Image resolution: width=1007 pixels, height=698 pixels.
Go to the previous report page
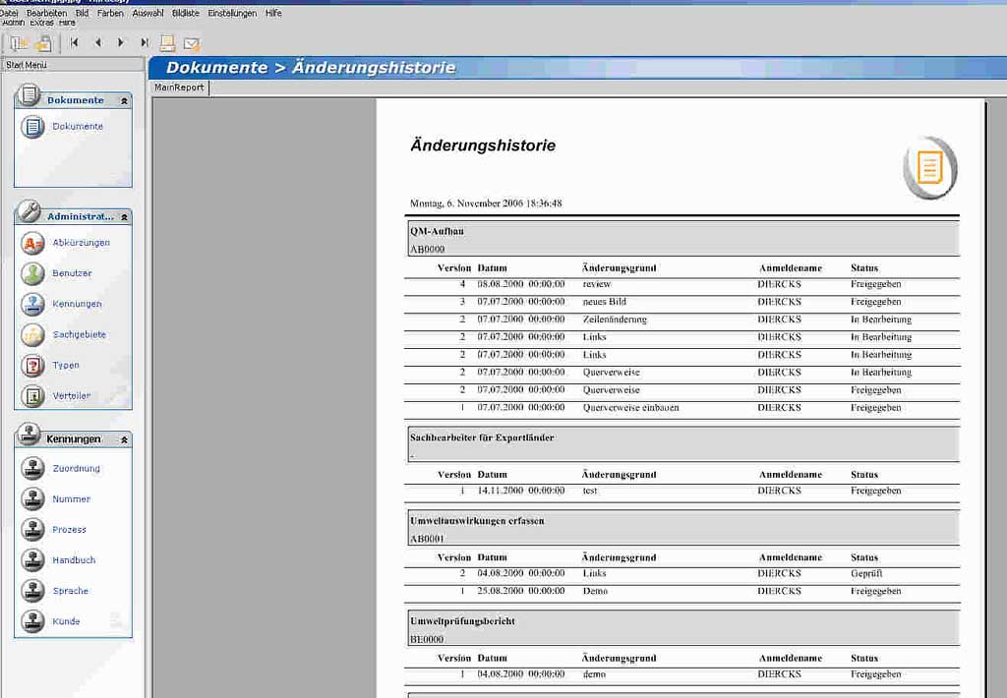[97, 42]
